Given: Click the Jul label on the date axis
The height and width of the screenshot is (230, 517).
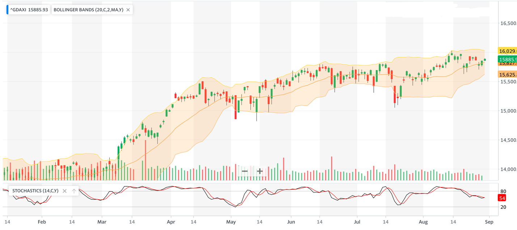Looking at the screenshot, I should coord(357,222).
